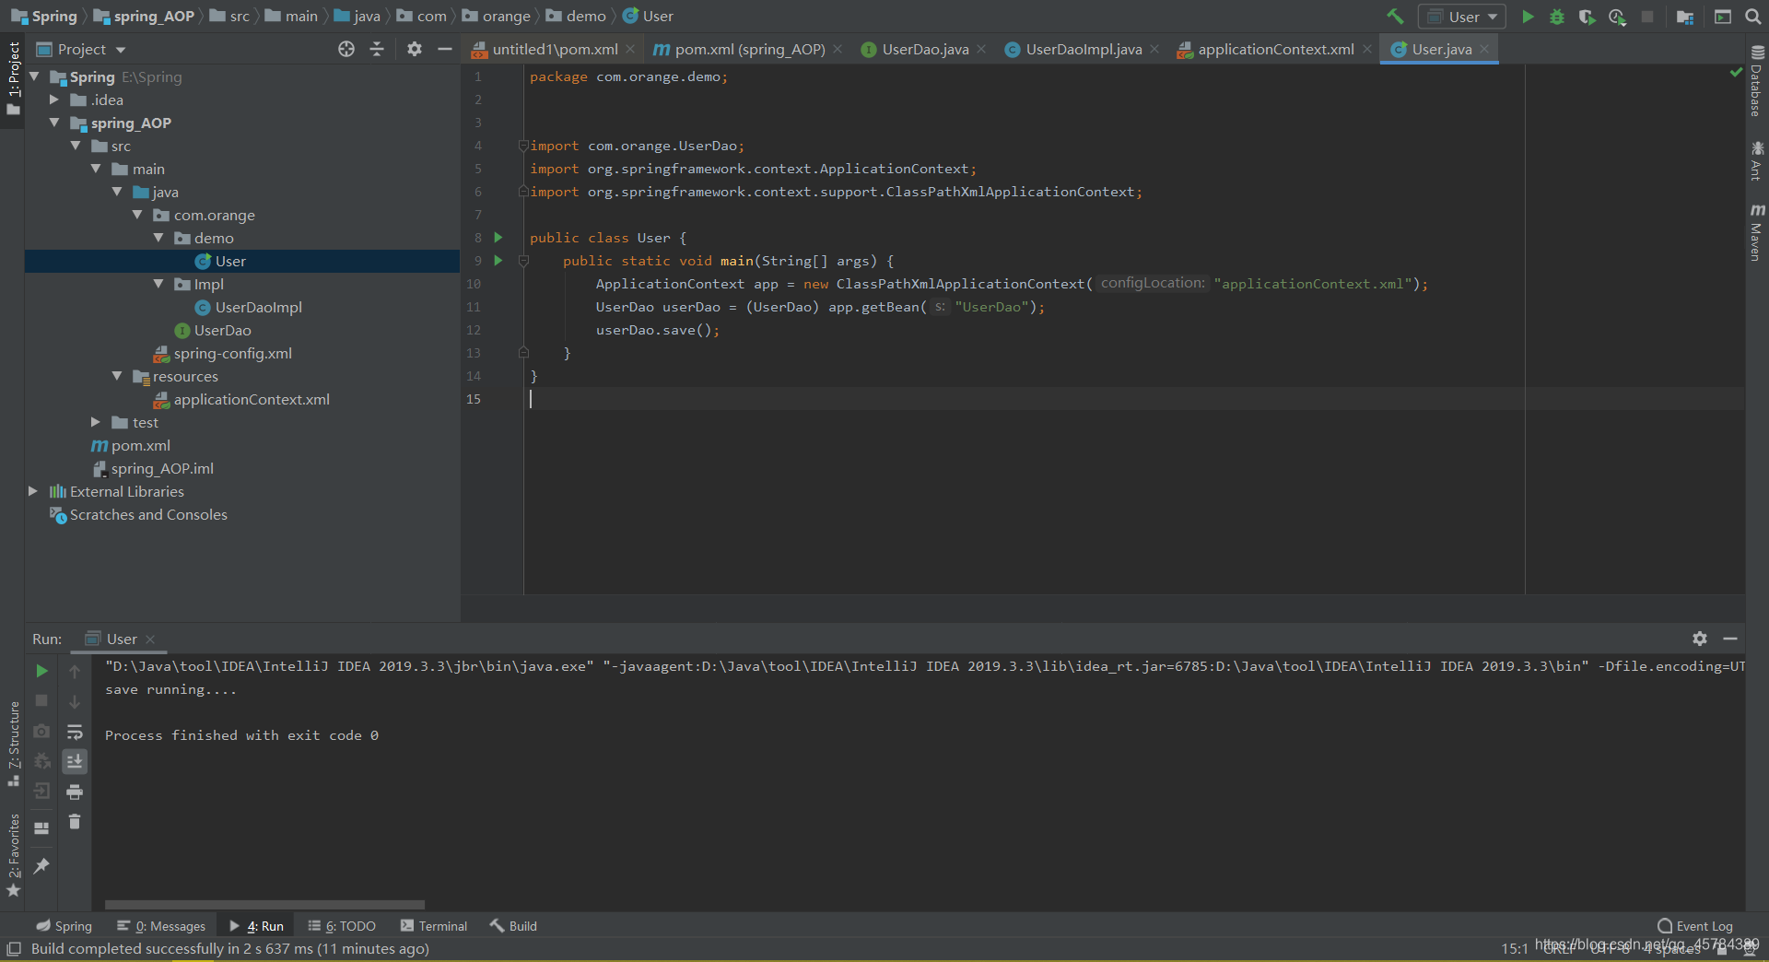The image size is (1769, 962).
Task: Open Search Everywhere magnifier icon
Action: (1753, 17)
